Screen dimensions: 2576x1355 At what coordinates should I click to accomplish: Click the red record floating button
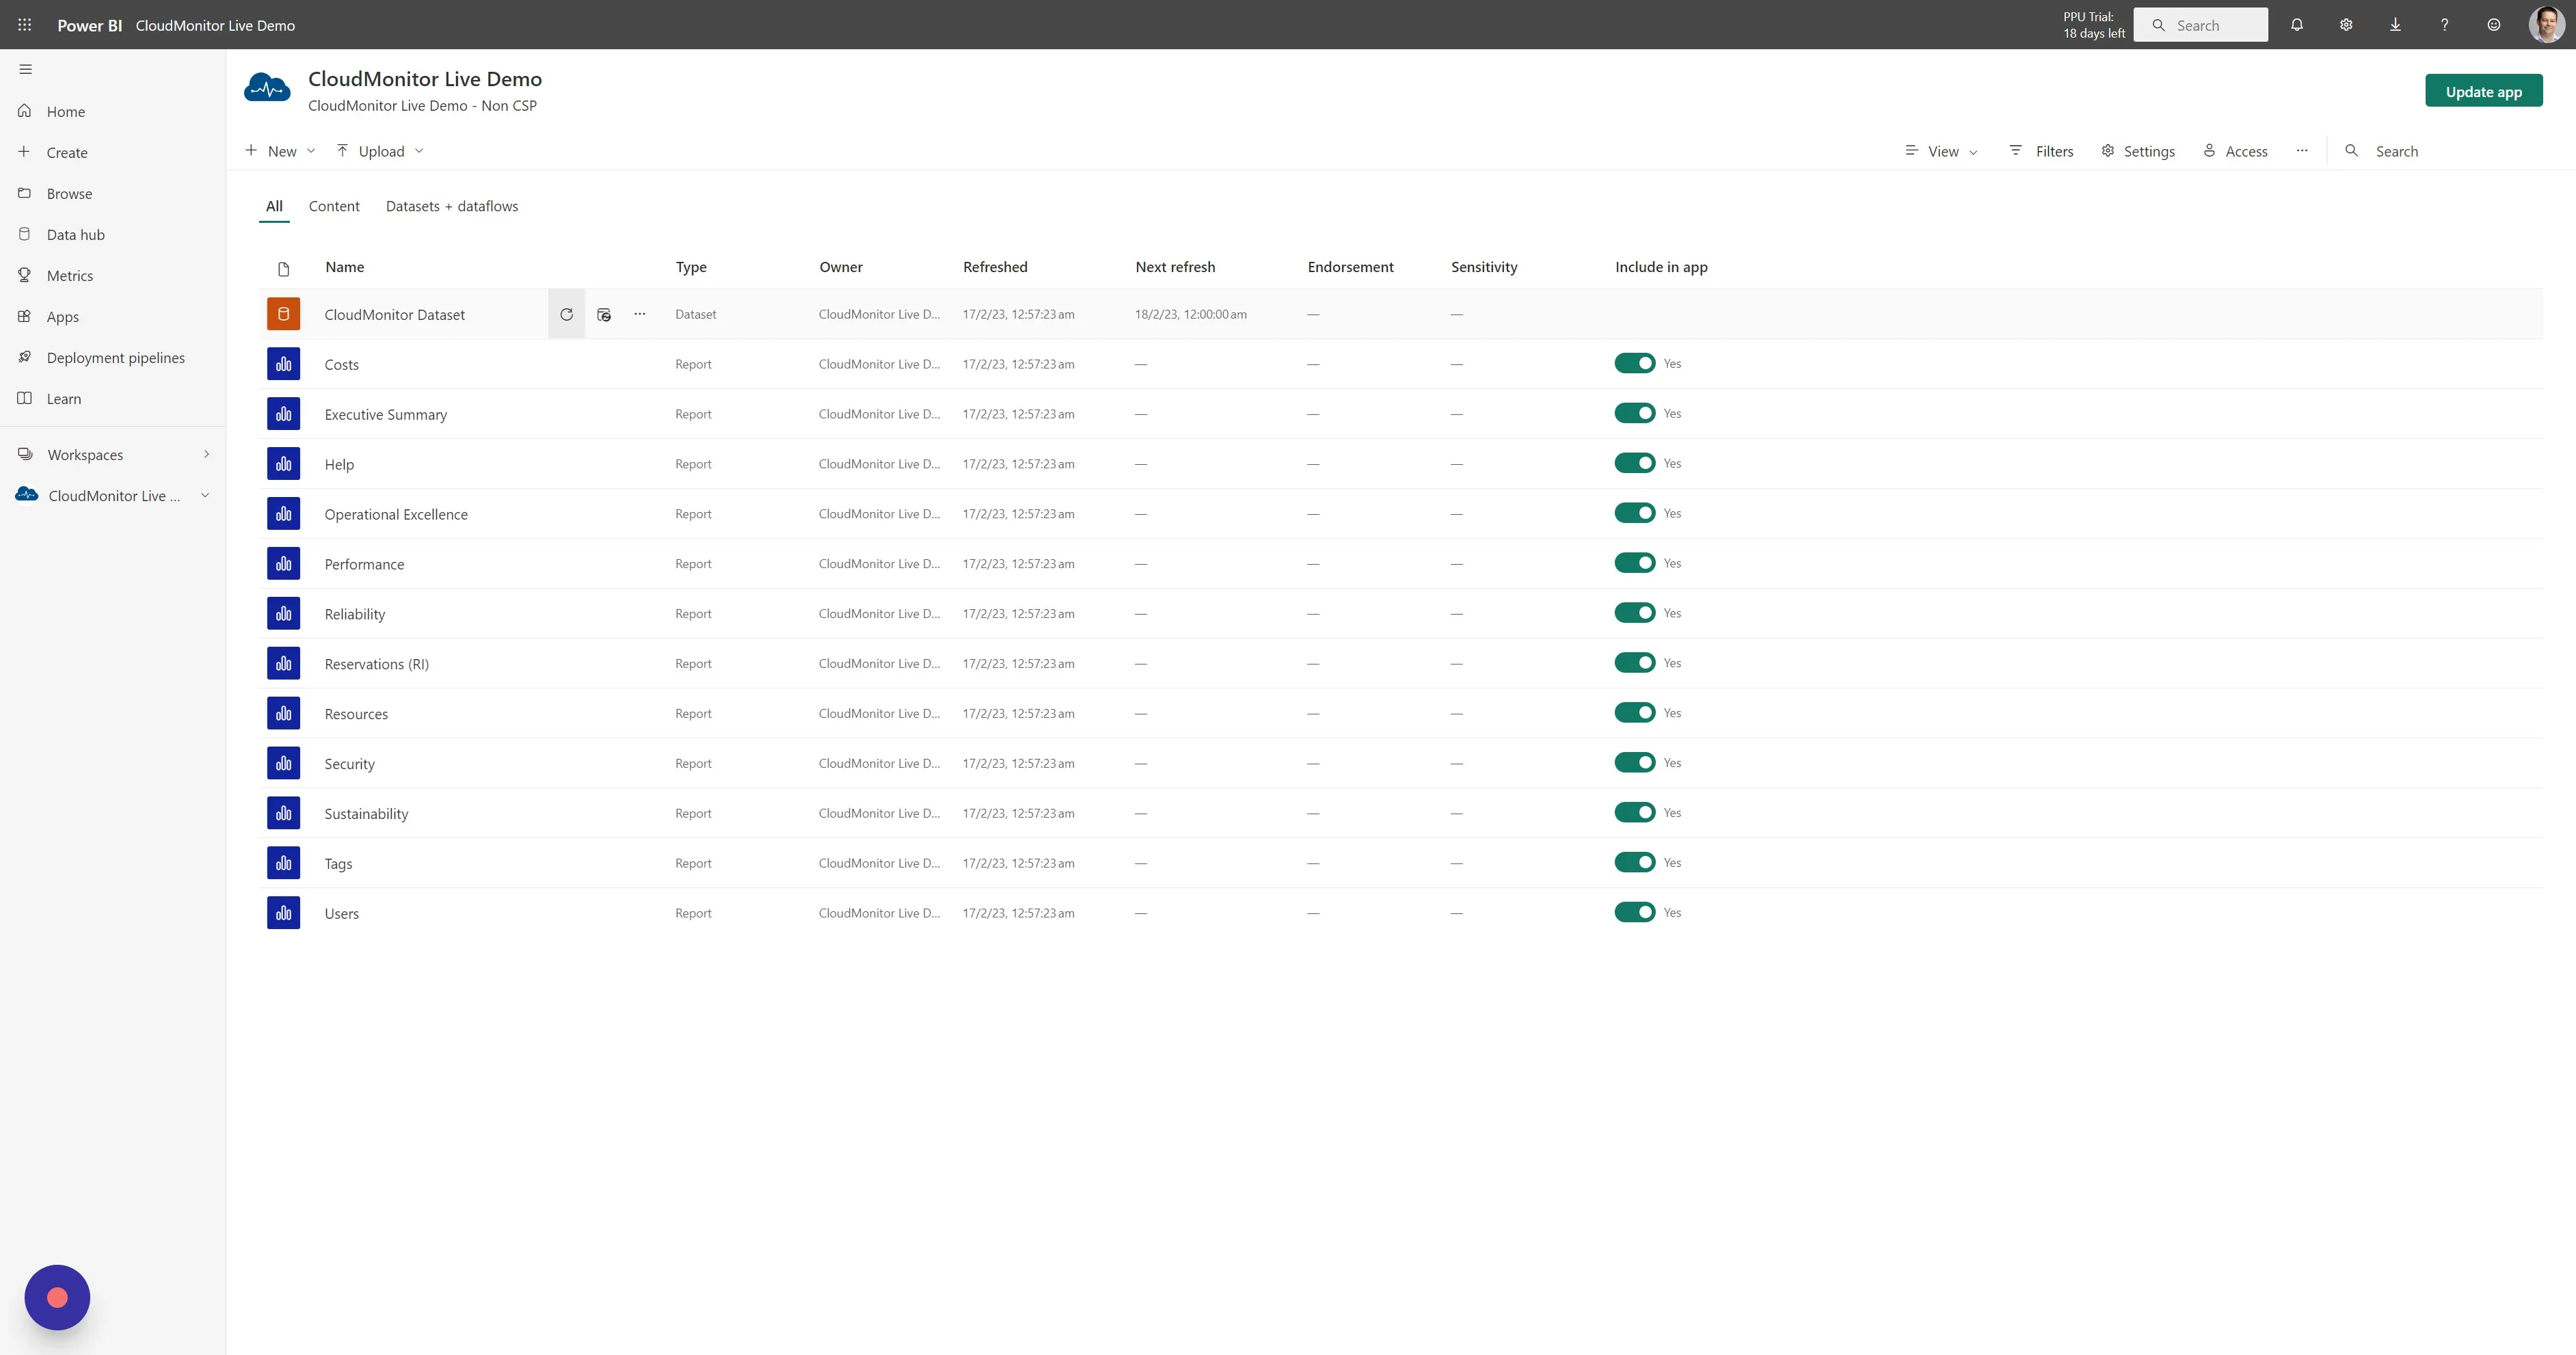coord(57,1297)
